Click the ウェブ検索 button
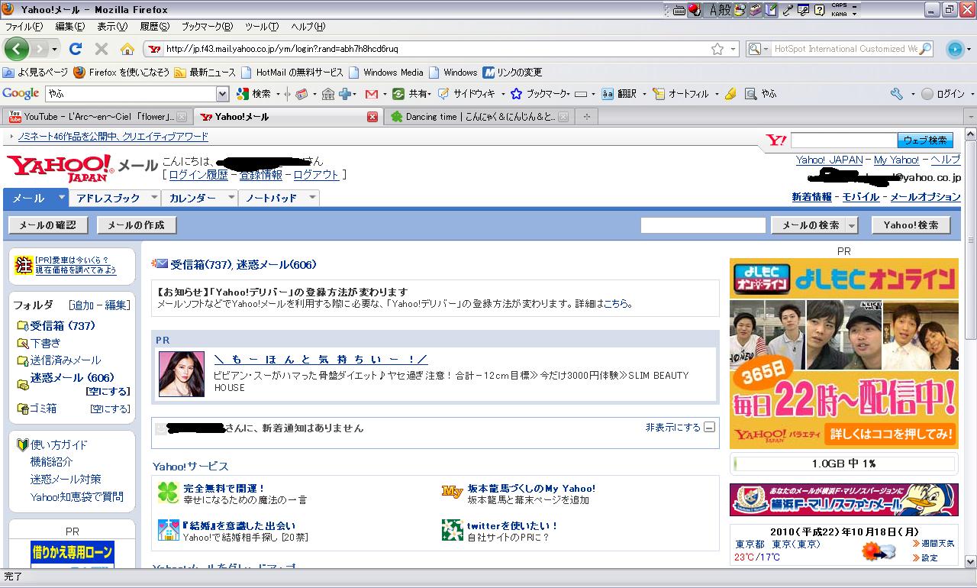The image size is (977, 588). tap(926, 141)
